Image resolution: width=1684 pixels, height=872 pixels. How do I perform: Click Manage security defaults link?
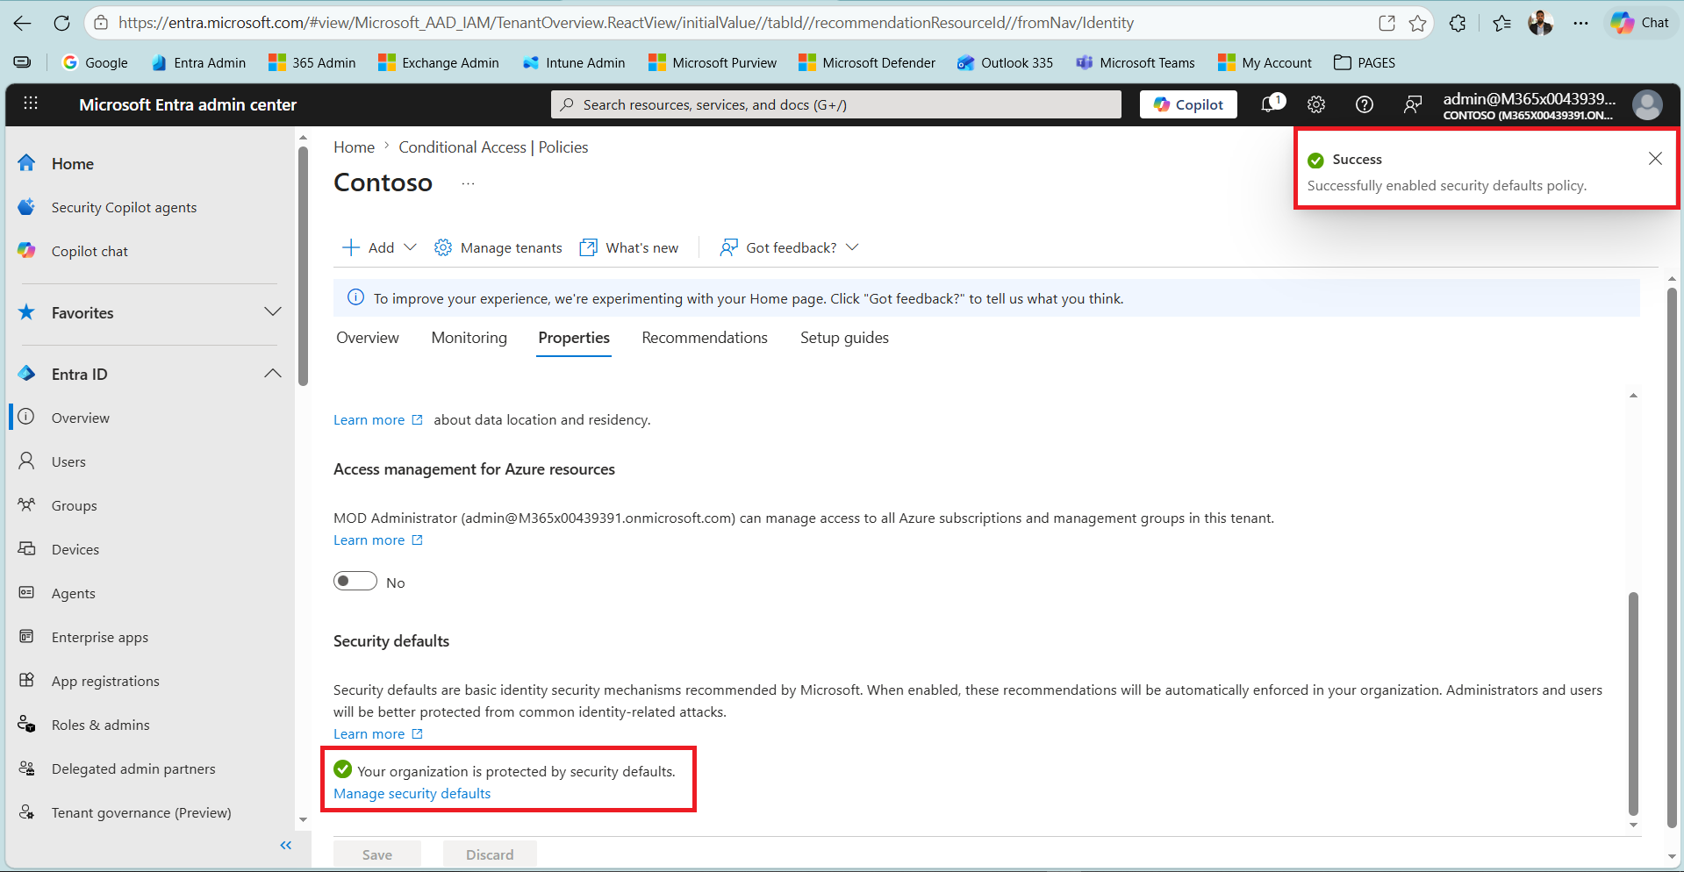[412, 793]
